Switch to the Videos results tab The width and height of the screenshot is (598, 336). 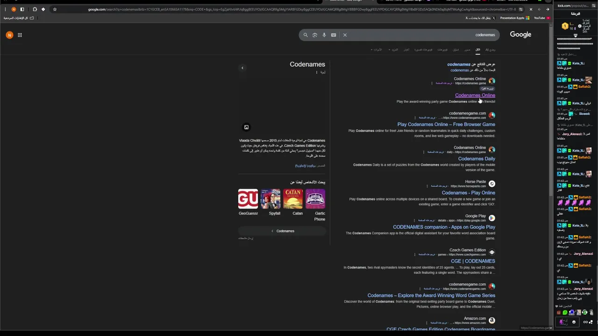(x=442, y=49)
